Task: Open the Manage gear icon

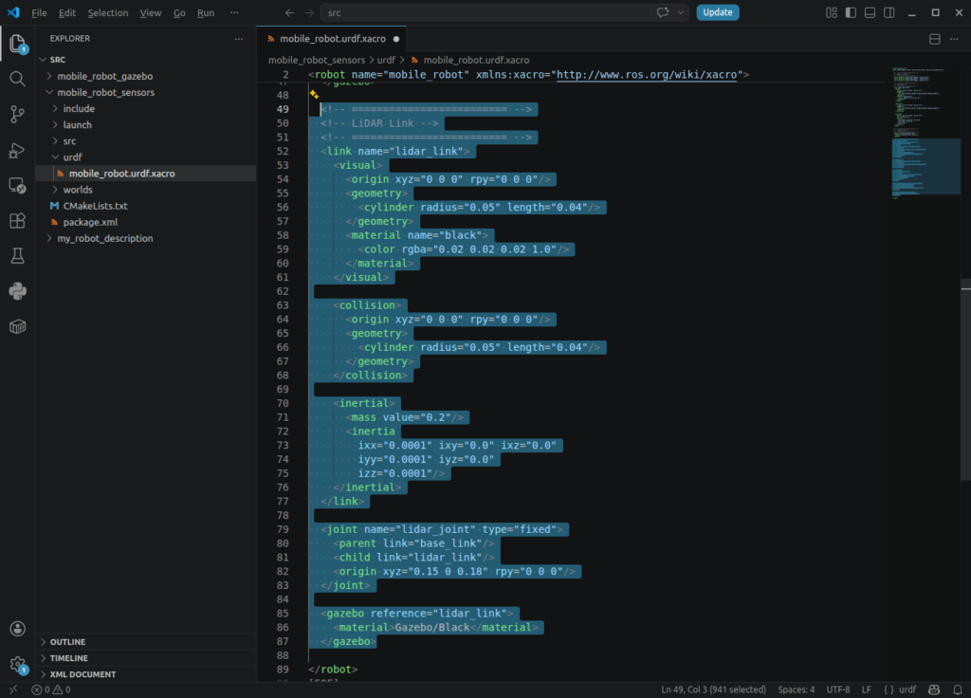Action: [17, 665]
